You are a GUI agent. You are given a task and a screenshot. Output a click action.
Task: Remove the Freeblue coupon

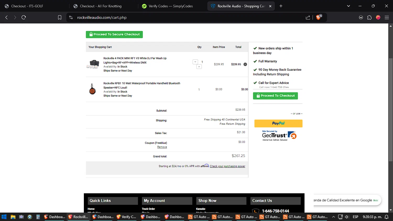pyautogui.click(x=162, y=147)
